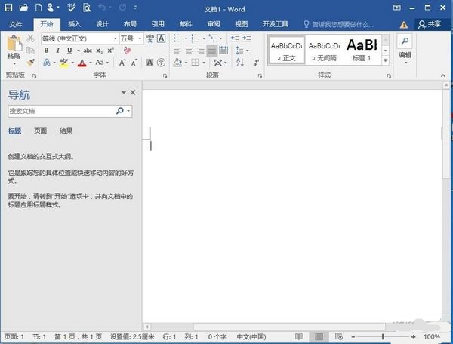Screen dimensions: 453x344
Task: Open the font size dropdown
Action: click(140, 38)
